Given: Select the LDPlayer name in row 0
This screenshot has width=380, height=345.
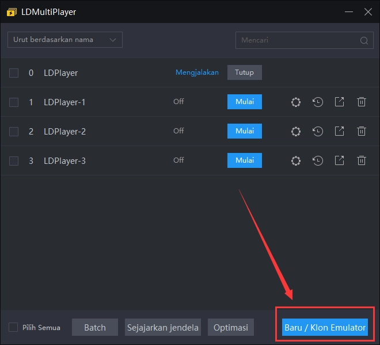Looking at the screenshot, I should click(x=61, y=73).
